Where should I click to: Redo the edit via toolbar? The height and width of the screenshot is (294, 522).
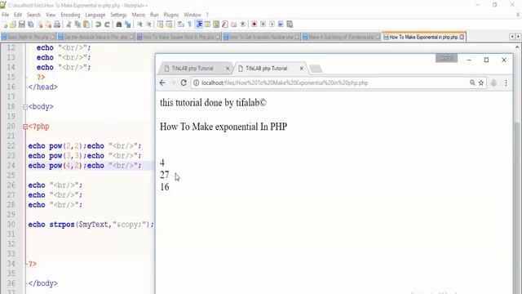(107, 24)
